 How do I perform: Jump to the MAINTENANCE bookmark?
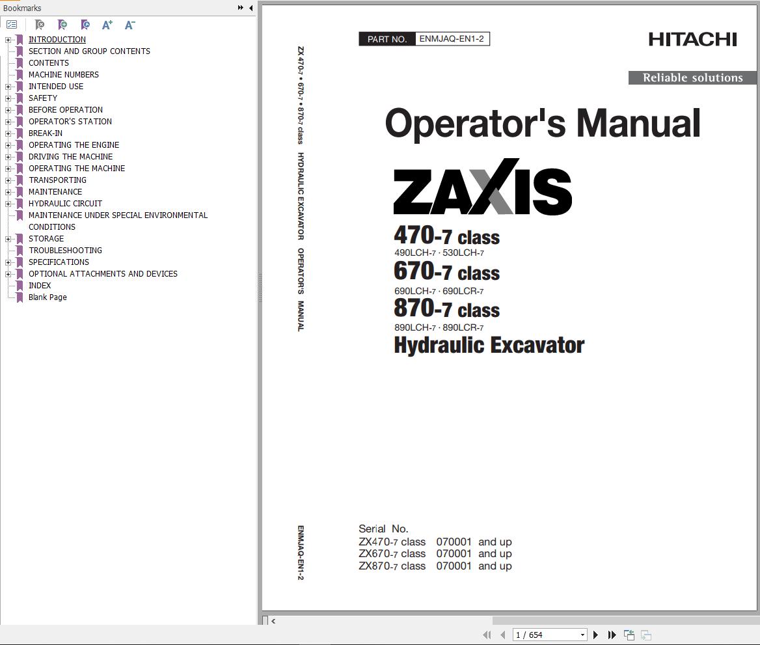[x=55, y=191]
